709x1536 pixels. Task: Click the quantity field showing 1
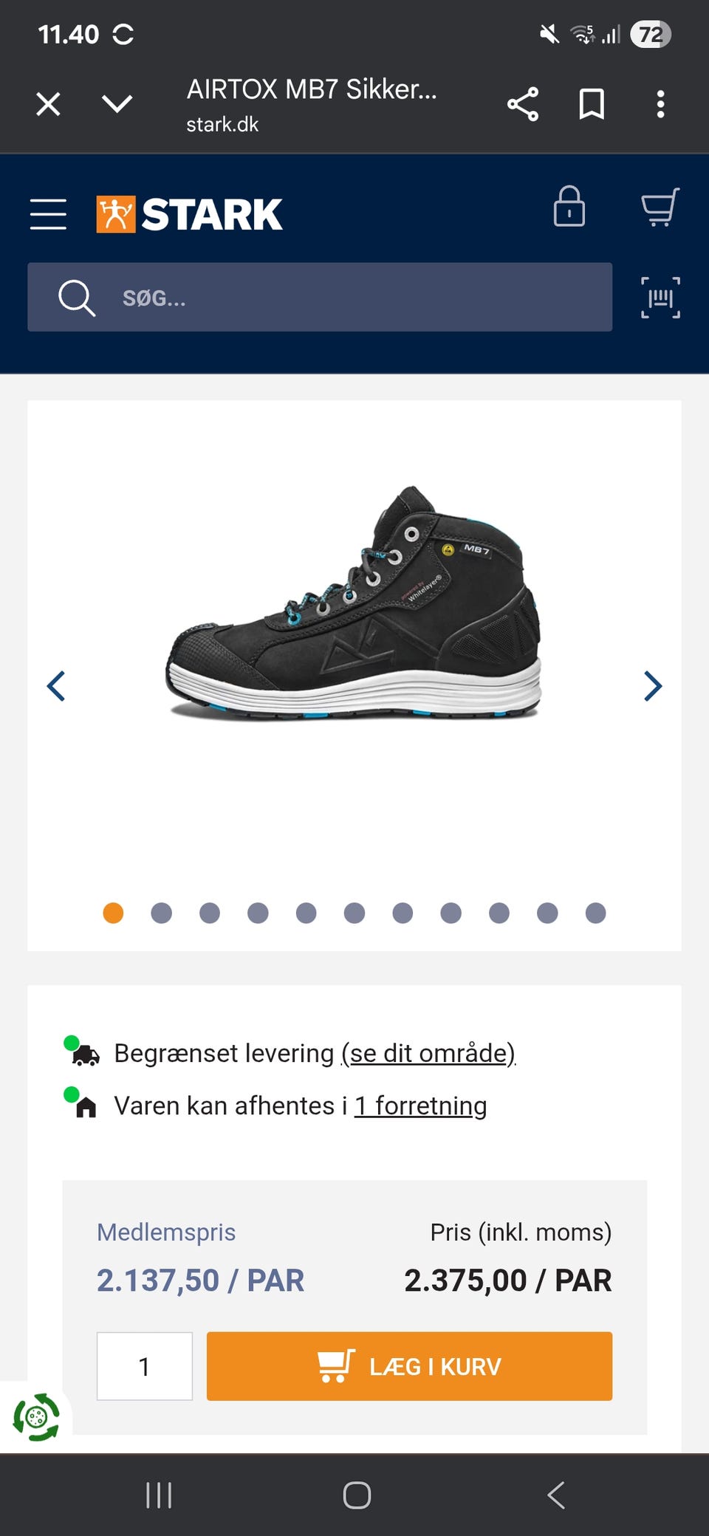click(x=145, y=1366)
